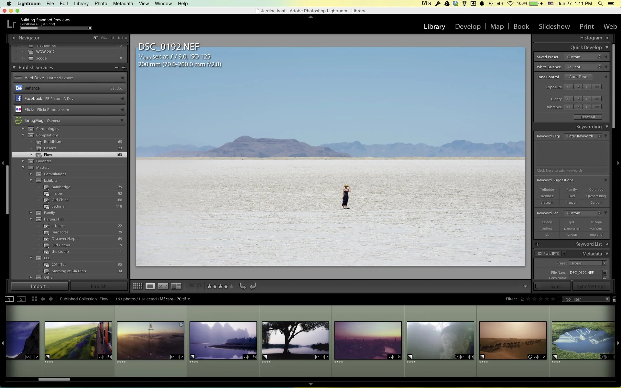Switch to Loupe view
621x388 pixels.
click(x=150, y=286)
